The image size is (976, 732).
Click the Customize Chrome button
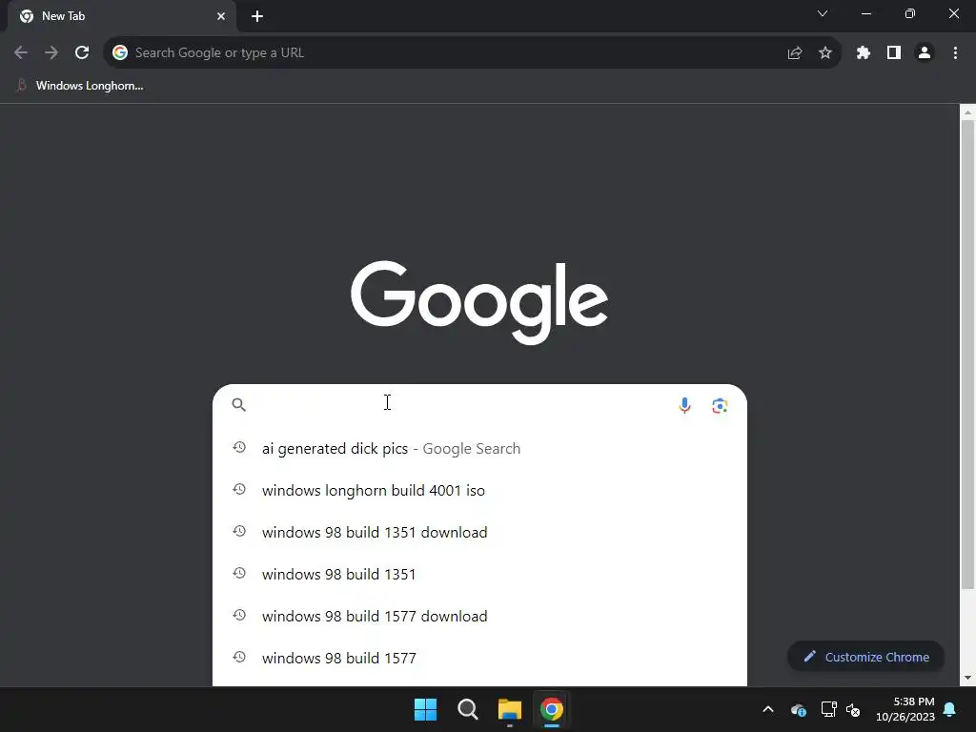click(x=865, y=657)
